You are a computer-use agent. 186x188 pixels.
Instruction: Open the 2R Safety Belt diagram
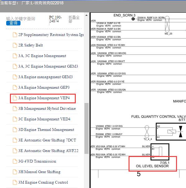(30, 45)
